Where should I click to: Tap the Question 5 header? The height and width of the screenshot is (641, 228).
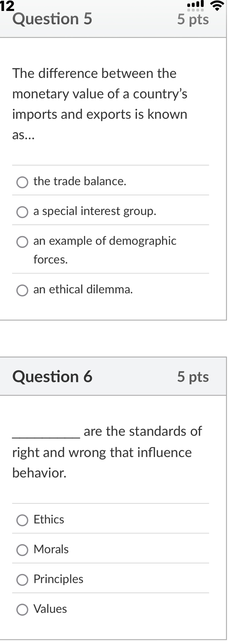[x=52, y=20]
